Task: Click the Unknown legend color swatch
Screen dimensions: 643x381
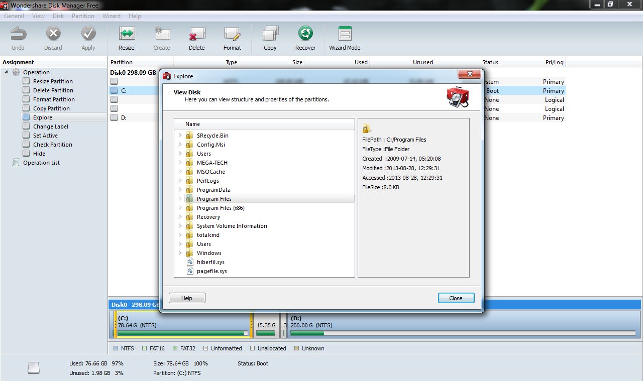Action: (296, 348)
